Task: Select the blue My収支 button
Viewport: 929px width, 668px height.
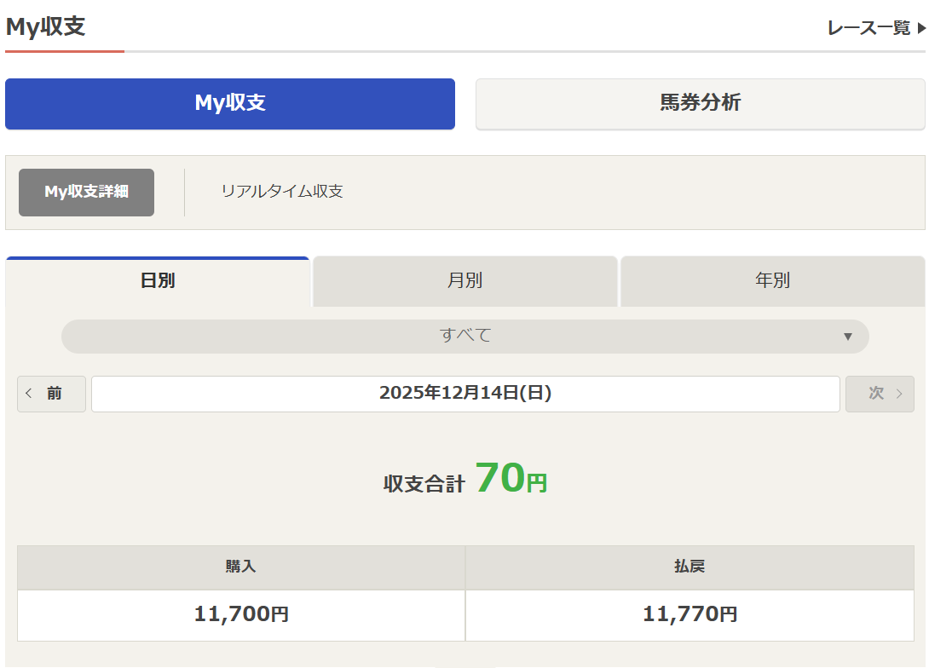Action: tap(230, 104)
